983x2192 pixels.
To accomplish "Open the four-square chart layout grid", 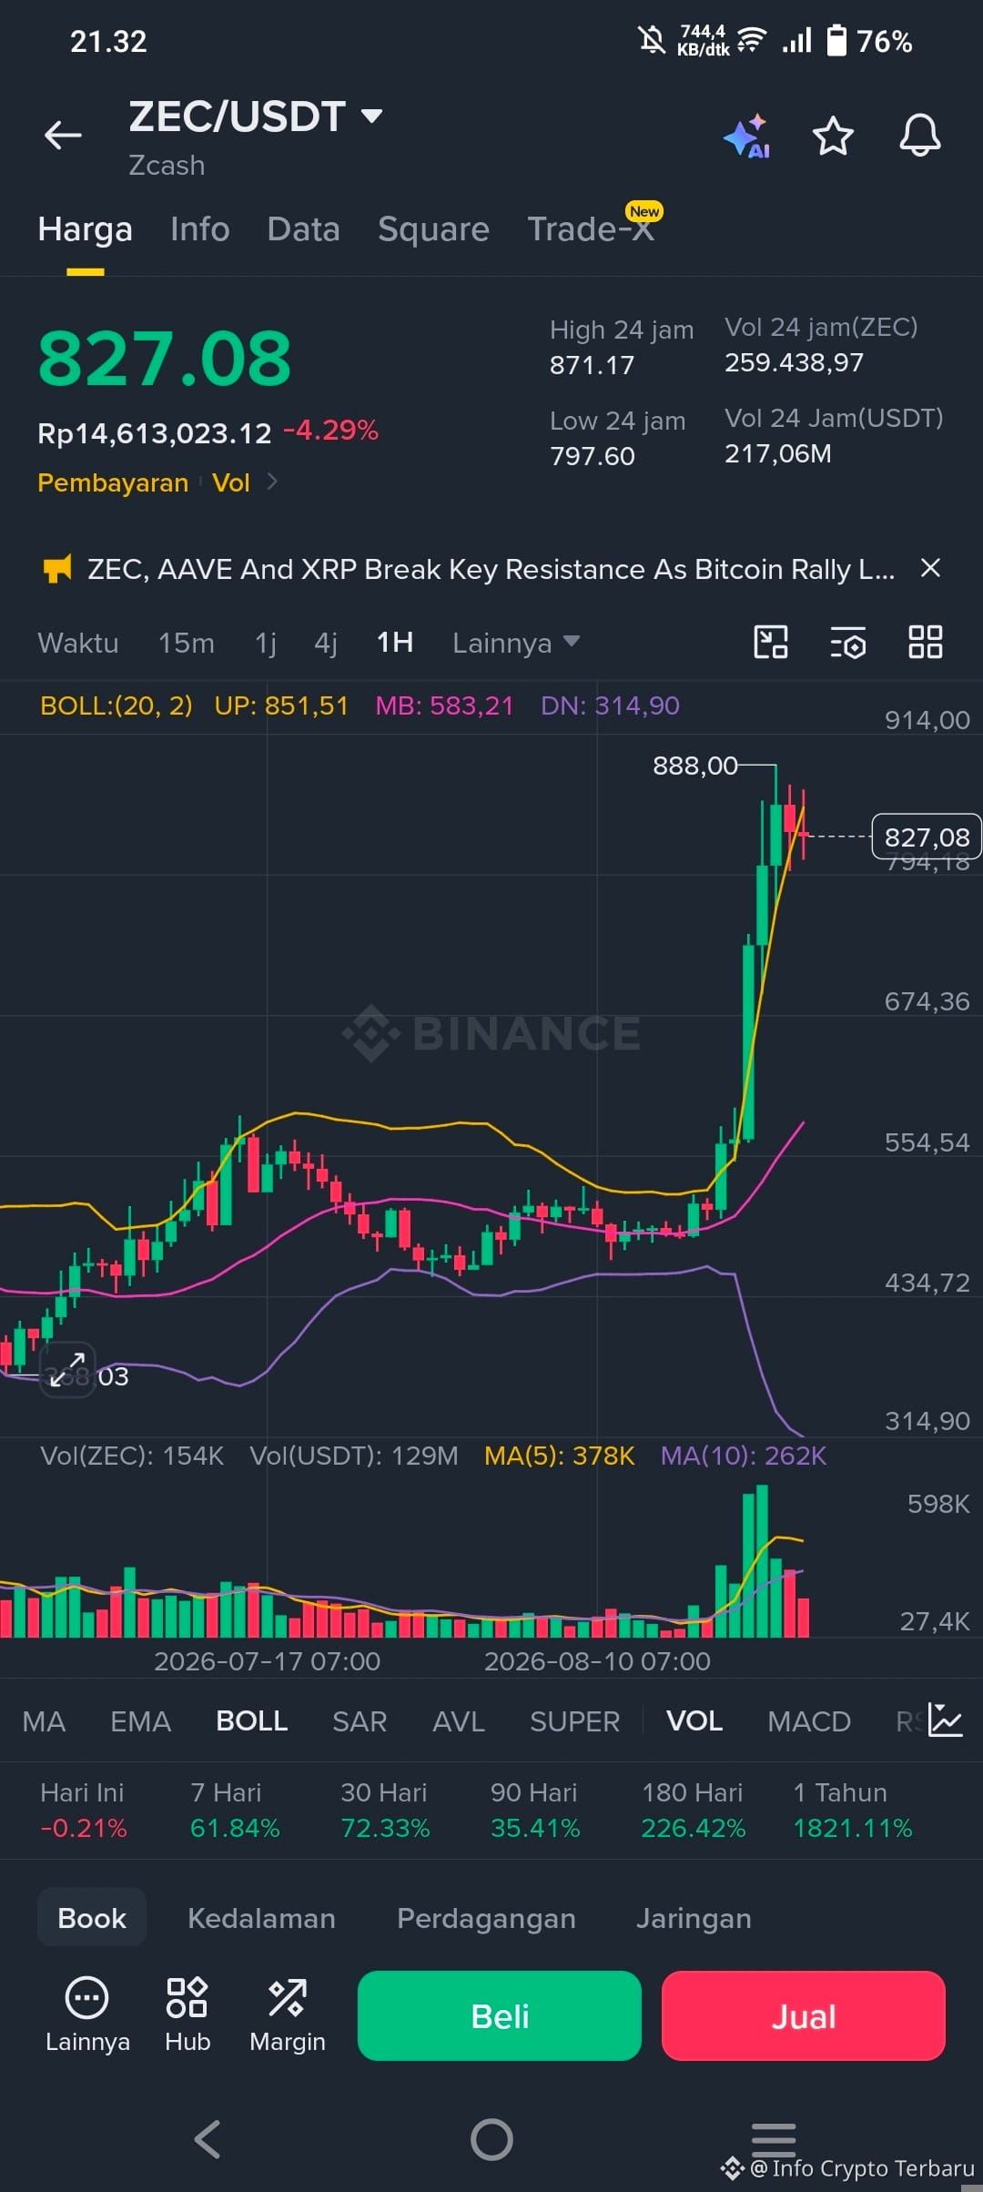I will coord(925,642).
